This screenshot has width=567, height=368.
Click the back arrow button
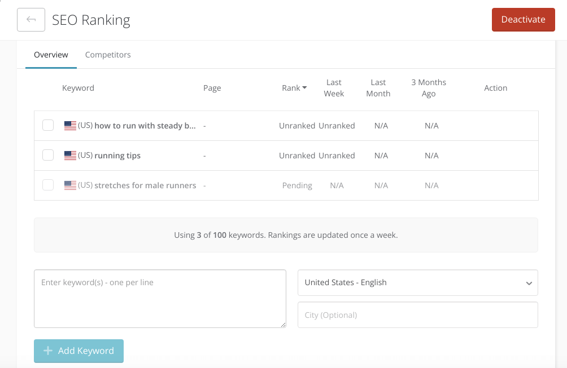tap(30, 20)
